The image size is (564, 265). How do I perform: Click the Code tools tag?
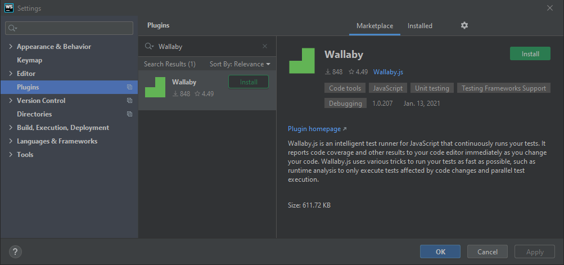(x=345, y=88)
